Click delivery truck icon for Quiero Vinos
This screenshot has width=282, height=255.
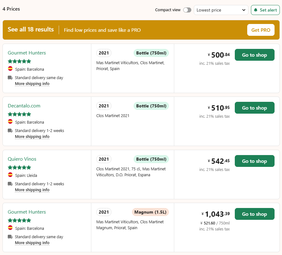click(x=10, y=184)
